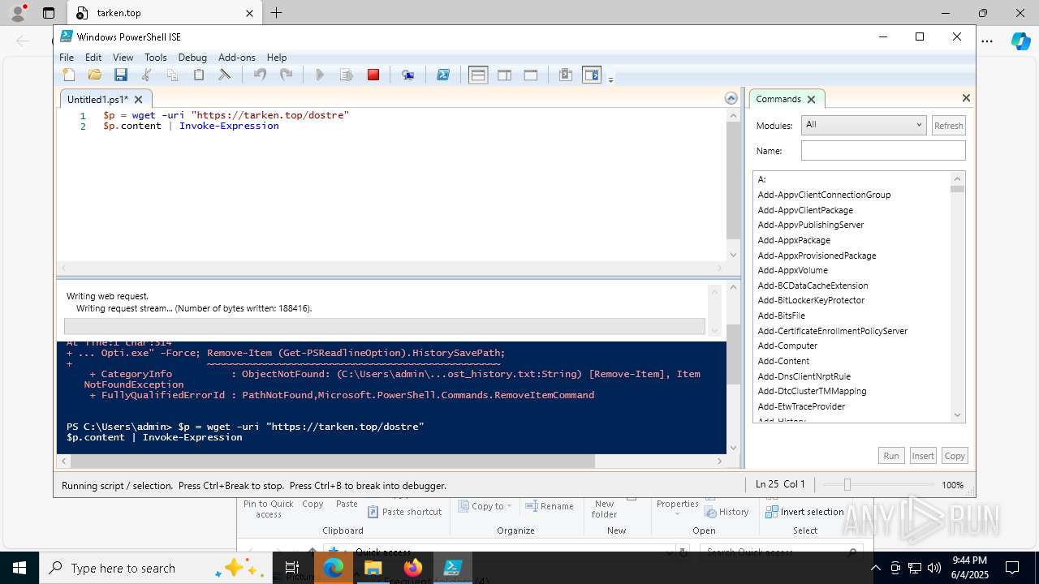Click the Redo arrow icon
The height and width of the screenshot is (584, 1039).
point(286,75)
